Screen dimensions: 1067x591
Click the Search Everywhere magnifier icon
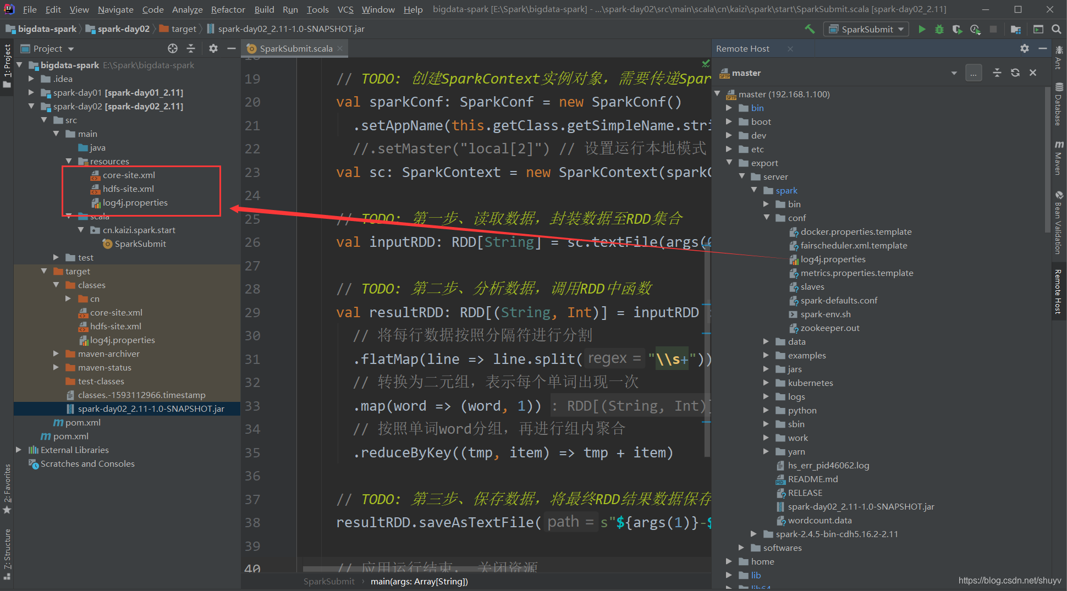click(x=1057, y=29)
